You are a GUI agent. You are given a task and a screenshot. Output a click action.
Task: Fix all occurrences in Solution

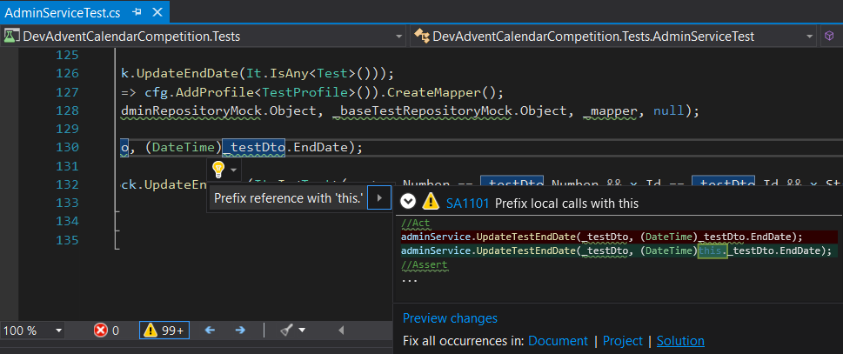click(x=680, y=341)
